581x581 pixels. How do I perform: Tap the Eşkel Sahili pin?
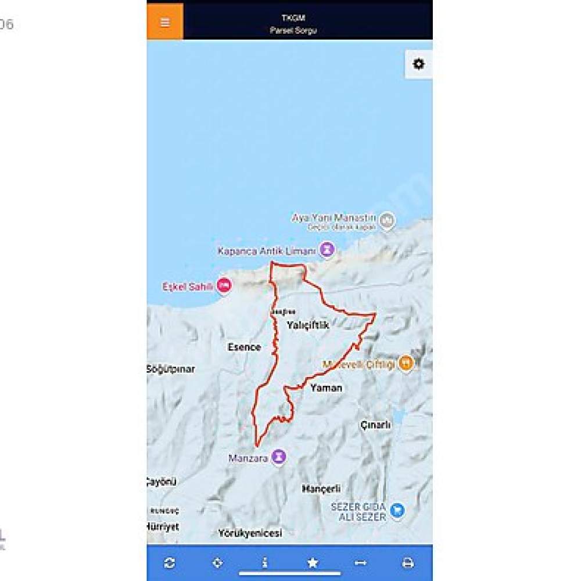tap(224, 286)
